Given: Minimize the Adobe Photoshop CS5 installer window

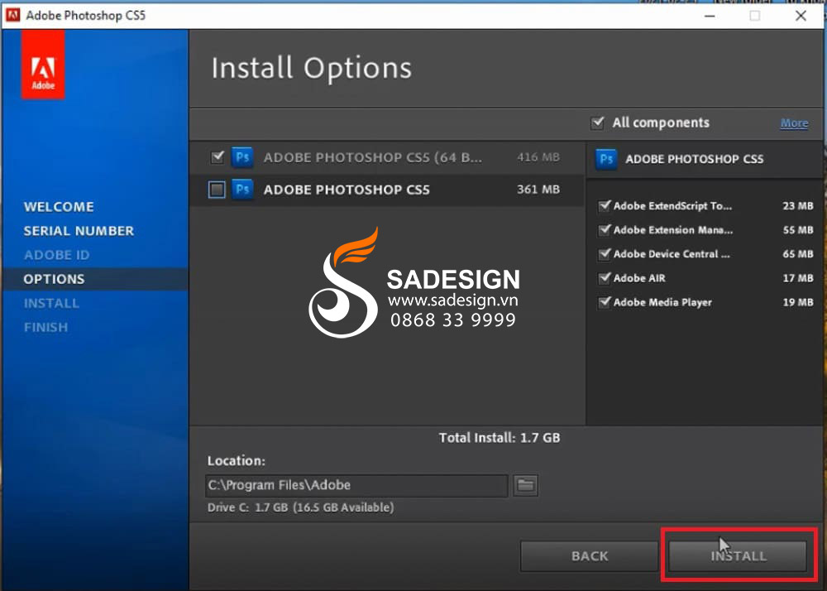Looking at the screenshot, I should (710, 16).
